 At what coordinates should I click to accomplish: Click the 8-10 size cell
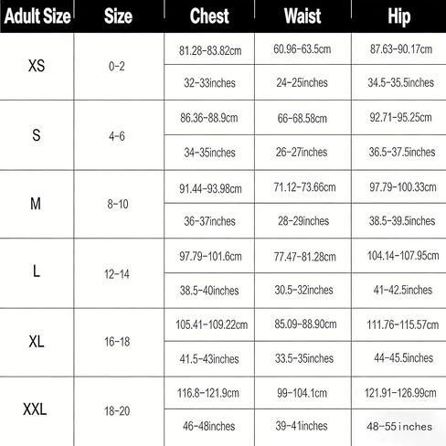pyautogui.click(x=118, y=204)
